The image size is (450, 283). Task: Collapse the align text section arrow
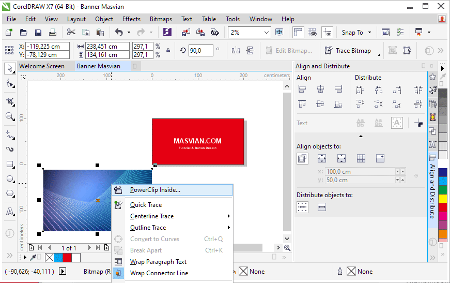361,136
